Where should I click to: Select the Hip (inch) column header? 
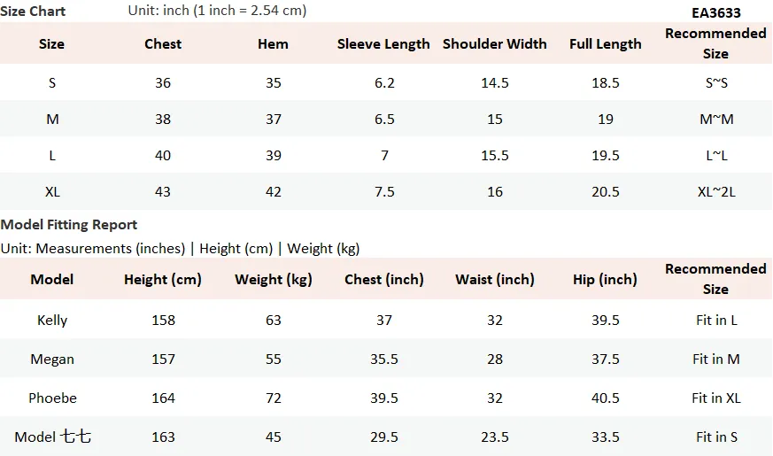[x=605, y=280]
